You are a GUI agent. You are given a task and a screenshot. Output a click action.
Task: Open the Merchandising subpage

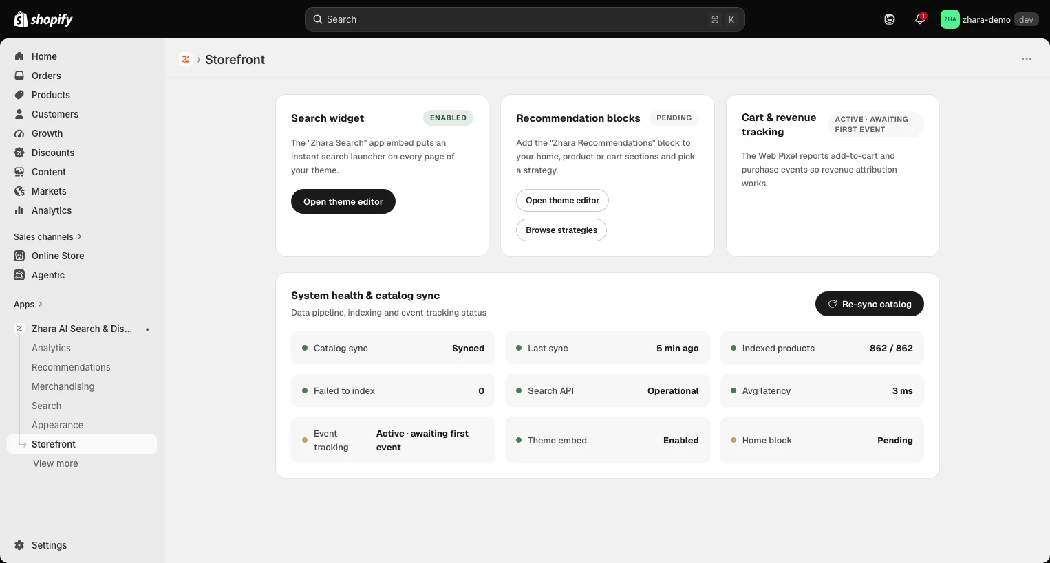pos(63,386)
